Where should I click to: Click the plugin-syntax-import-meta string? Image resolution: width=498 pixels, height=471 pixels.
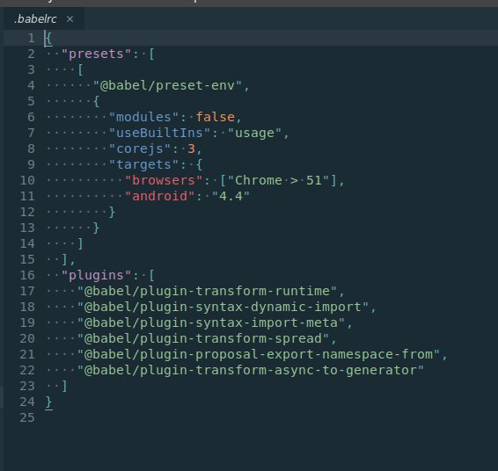click(211, 322)
